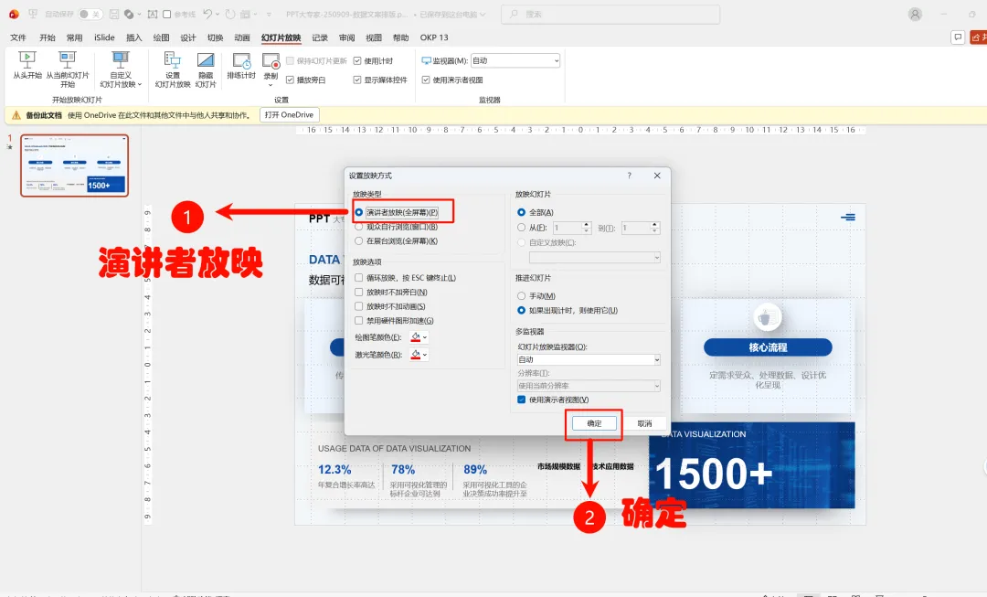Switch to the OKP 13 tab

[x=434, y=37]
